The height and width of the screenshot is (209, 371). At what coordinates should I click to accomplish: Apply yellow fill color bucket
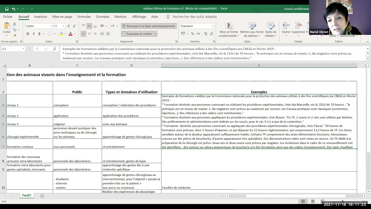pyautogui.click(x=61, y=34)
